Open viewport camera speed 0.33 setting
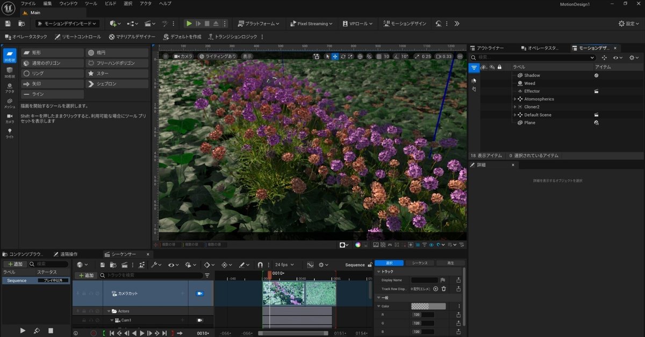Viewport: 645px width, 337px height. (x=444, y=56)
